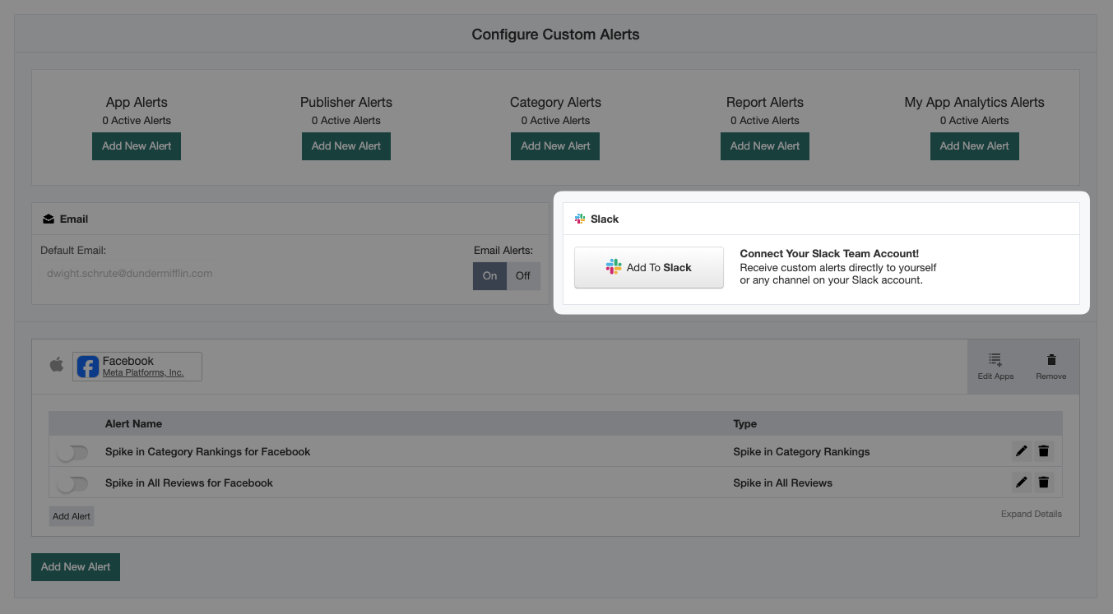Add new alert under App Alerts
The height and width of the screenshot is (614, 1113).
click(137, 145)
